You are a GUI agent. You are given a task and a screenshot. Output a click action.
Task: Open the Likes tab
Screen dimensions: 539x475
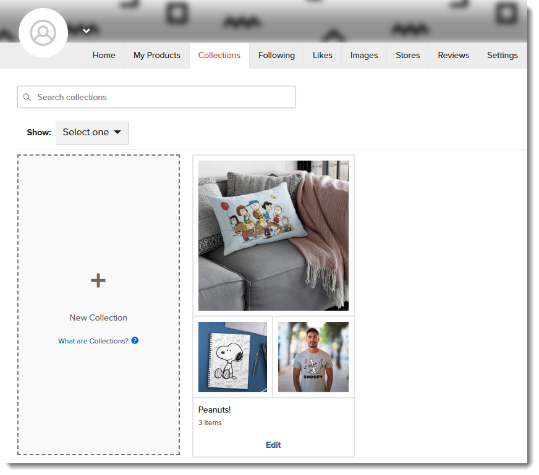coord(323,56)
